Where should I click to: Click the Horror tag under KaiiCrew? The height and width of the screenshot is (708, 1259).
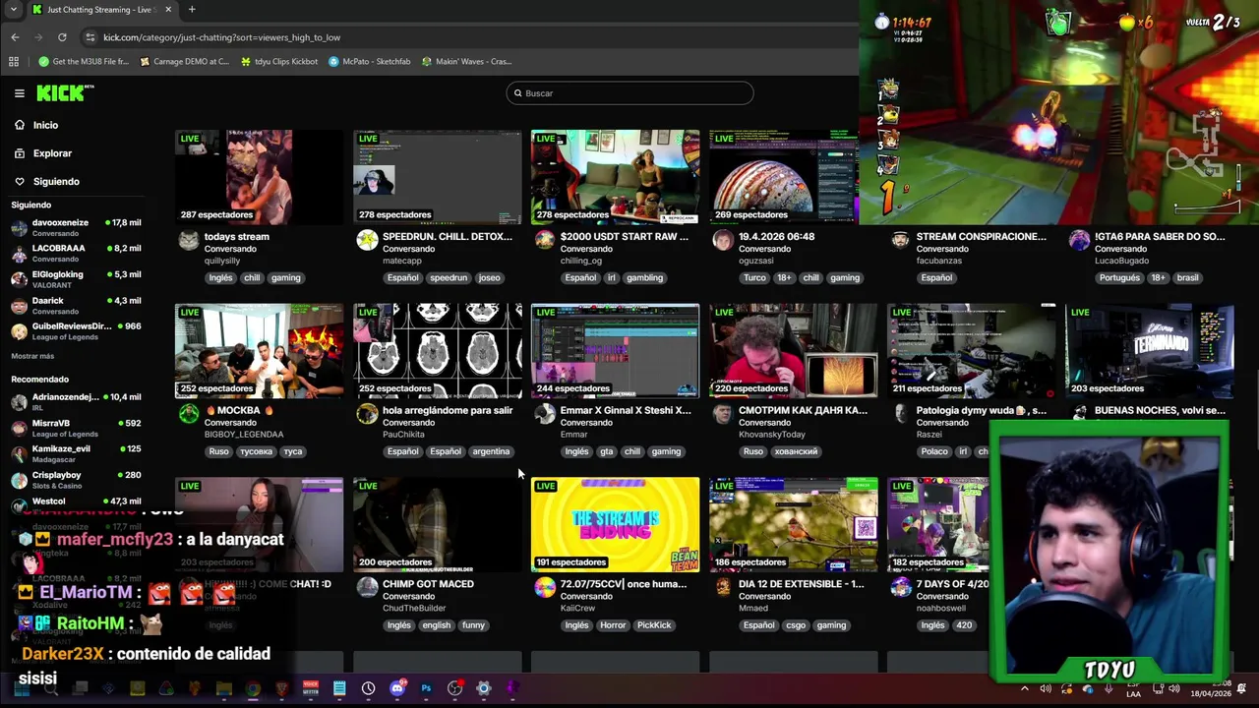[x=613, y=625]
